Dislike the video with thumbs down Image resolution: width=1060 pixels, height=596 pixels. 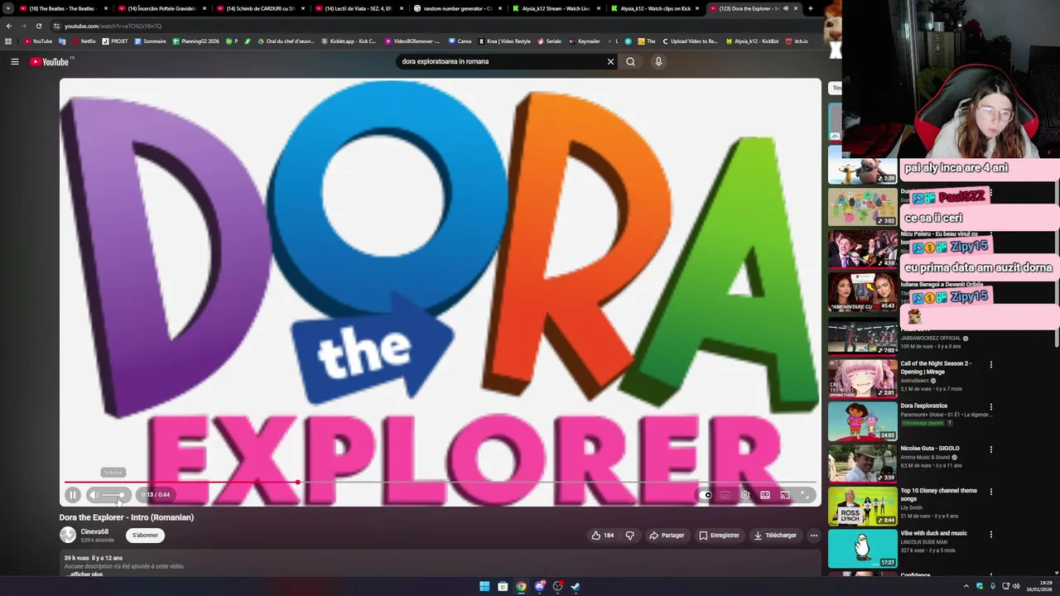629,536
